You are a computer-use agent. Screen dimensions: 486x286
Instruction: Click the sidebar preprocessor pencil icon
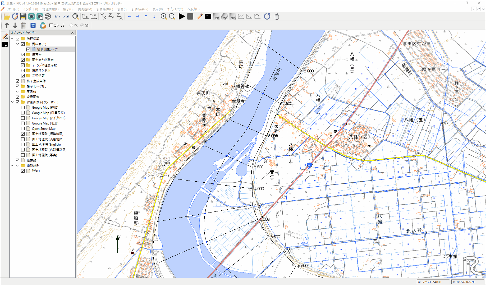pyautogui.click(x=5, y=36)
